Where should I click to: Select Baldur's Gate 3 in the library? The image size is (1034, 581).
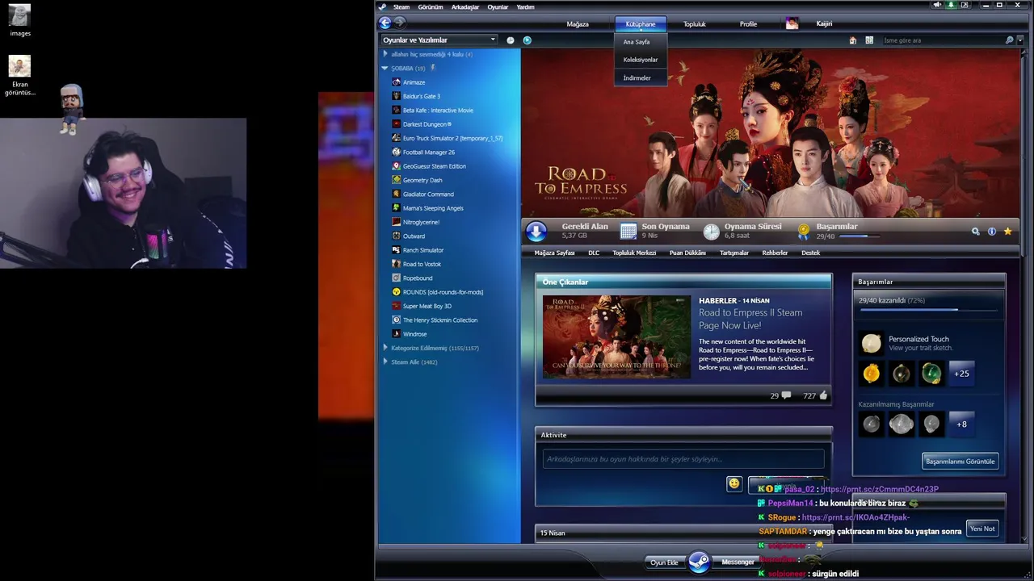tap(421, 96)
